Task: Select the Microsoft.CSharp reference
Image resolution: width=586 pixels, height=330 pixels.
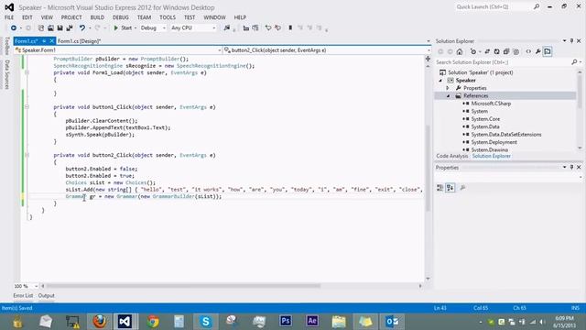Action: (491, 104)
